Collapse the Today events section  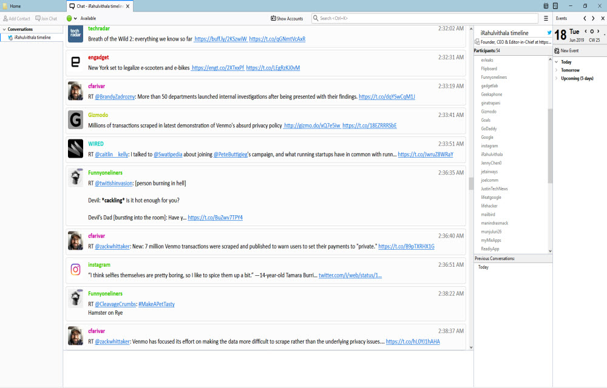pyautogui.click(x=556, y=62)
